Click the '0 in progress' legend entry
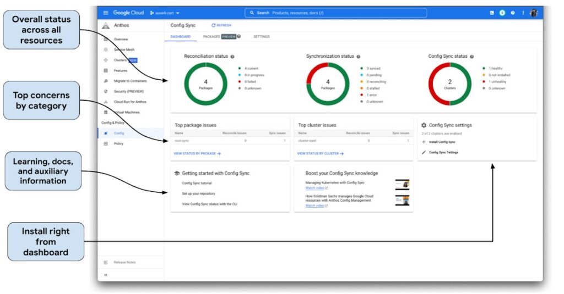Image resolution: width=564 pixels, height=294 pixels. 251,75
